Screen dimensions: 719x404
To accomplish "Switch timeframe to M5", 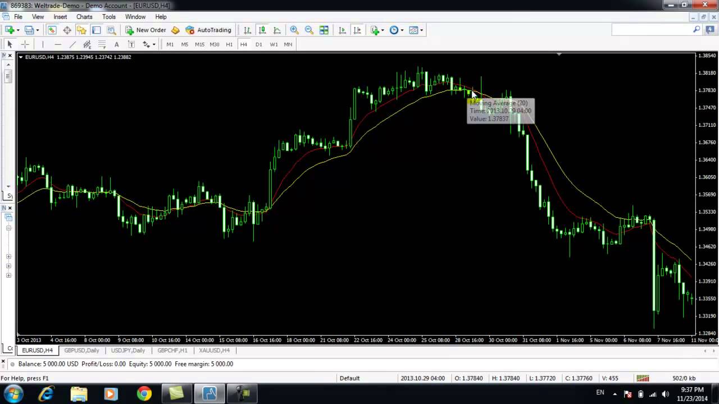I will tap(184, 44).
